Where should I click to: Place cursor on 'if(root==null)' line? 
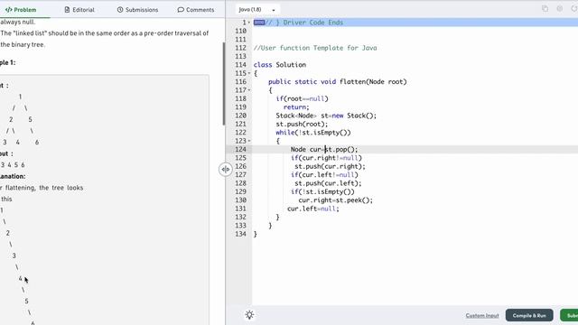[302, 98]
